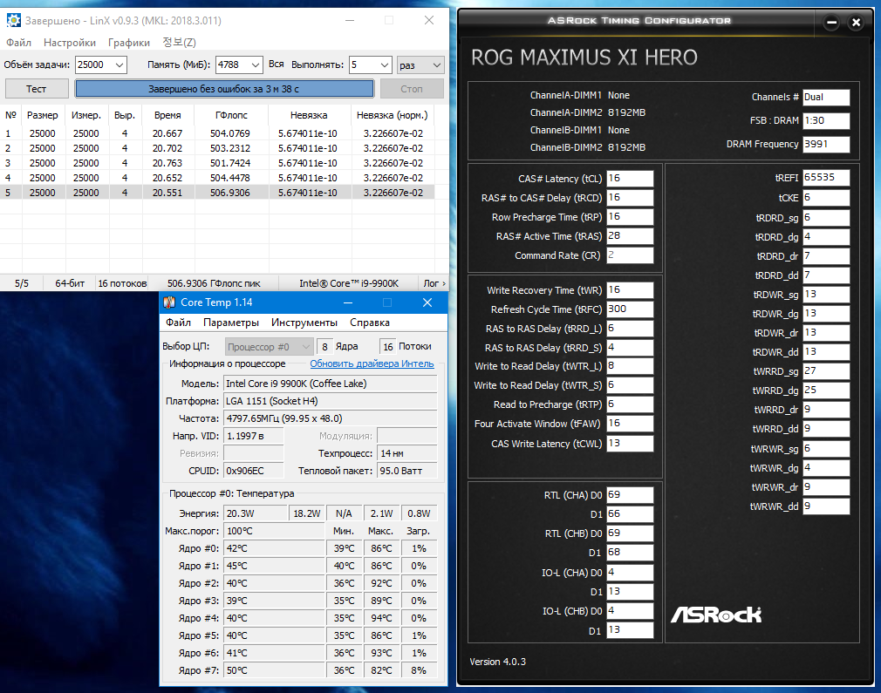Click the 20.3W energy value

pos(255,513)
